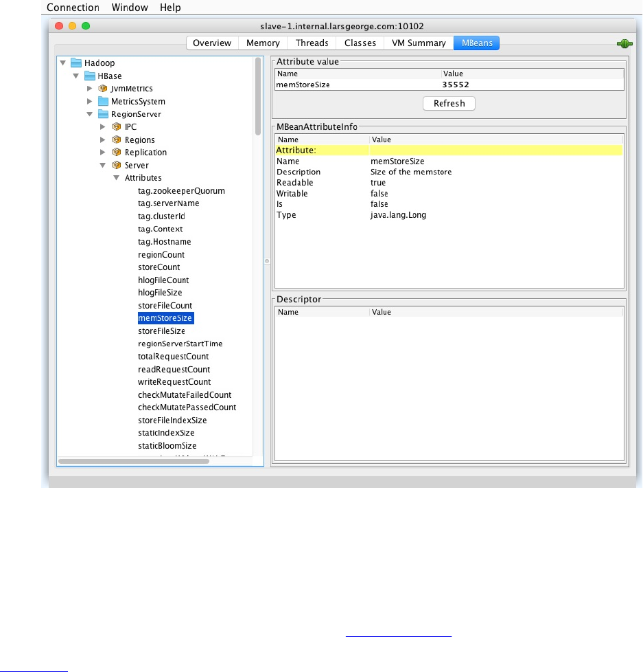
Task: Select checkMutateFailedCount attribute
Action: click(x=185, y=394)
